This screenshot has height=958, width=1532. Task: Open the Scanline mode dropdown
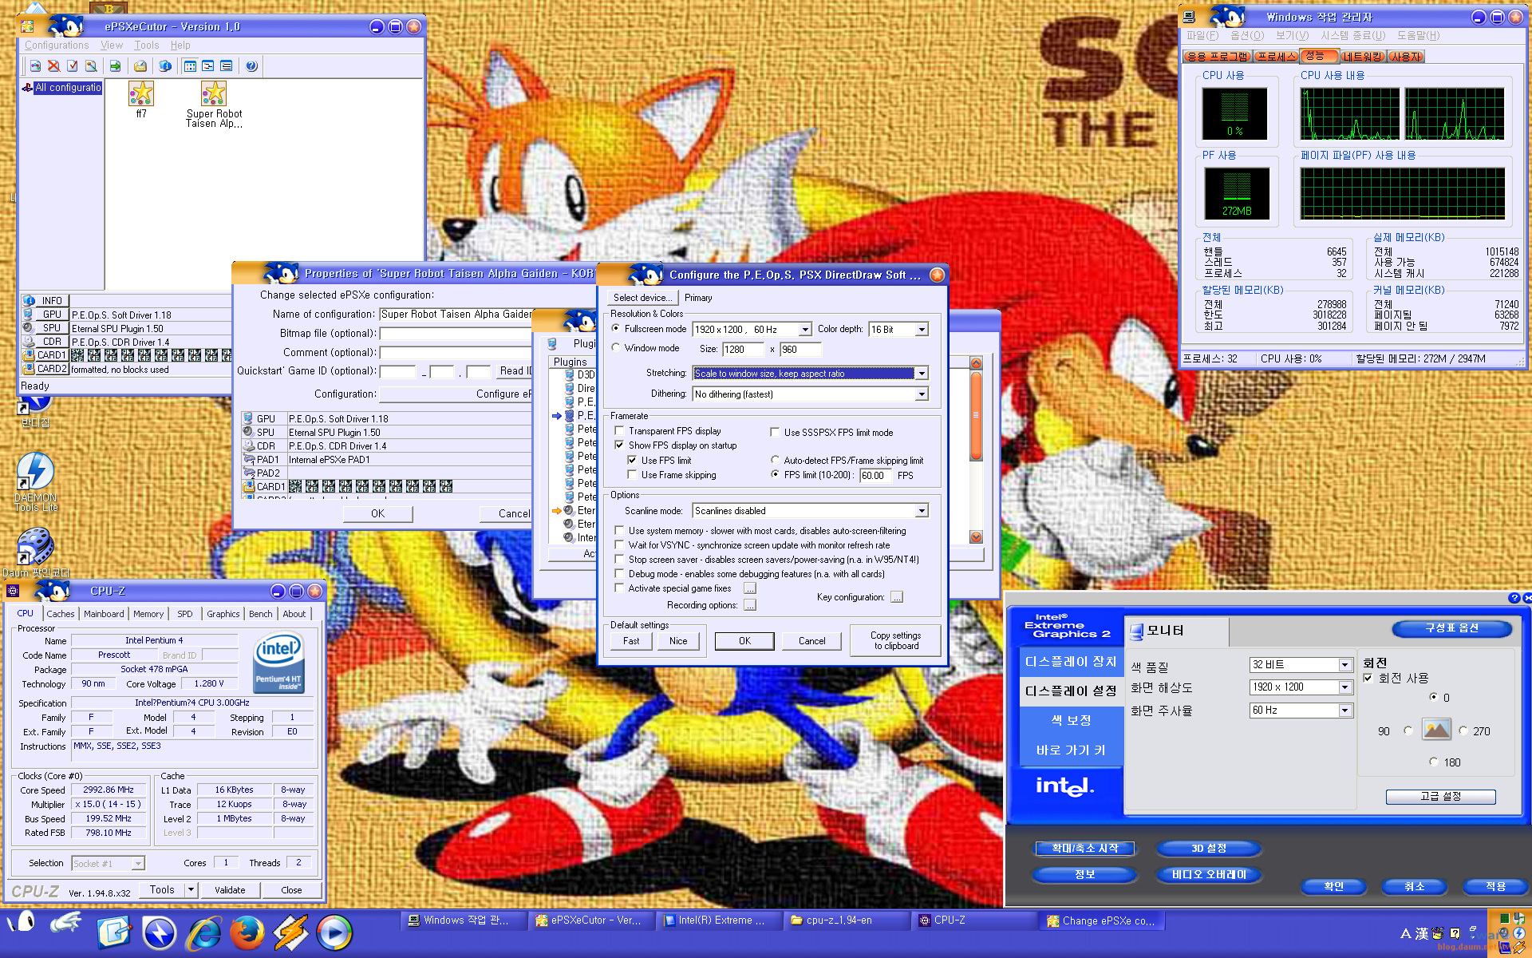click(922, 511)
